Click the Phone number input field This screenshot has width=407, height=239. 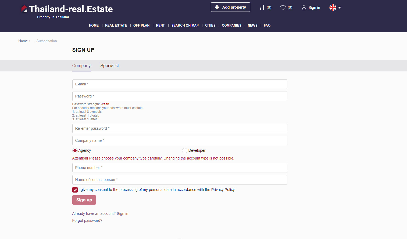[x=180, y=168]
